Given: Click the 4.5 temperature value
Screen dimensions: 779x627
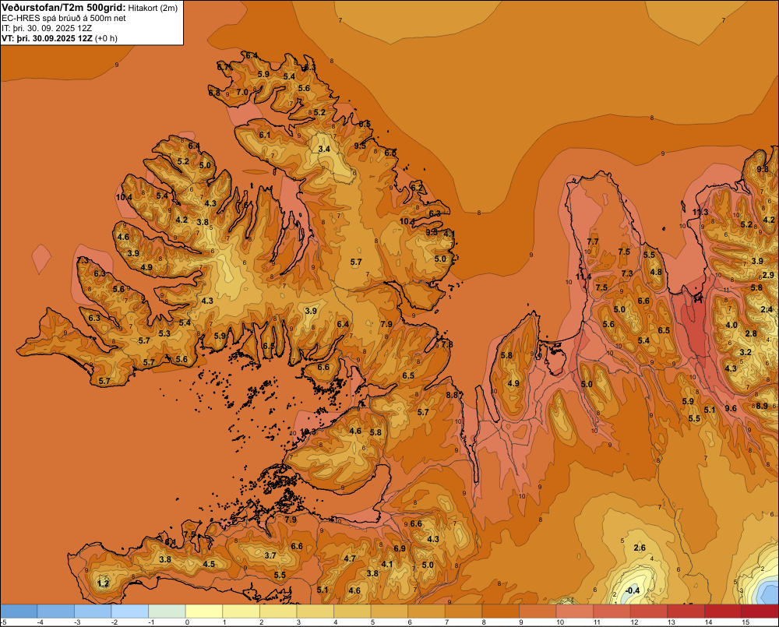Looking at the screenshot, I should 209,564.
